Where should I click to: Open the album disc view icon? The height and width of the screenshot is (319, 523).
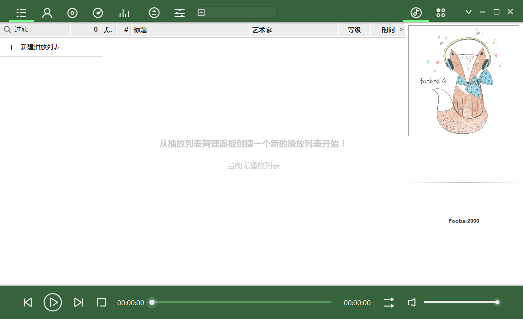coord(73,13)
